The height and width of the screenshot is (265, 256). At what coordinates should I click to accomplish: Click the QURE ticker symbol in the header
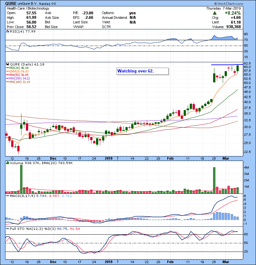pos(11,4)
